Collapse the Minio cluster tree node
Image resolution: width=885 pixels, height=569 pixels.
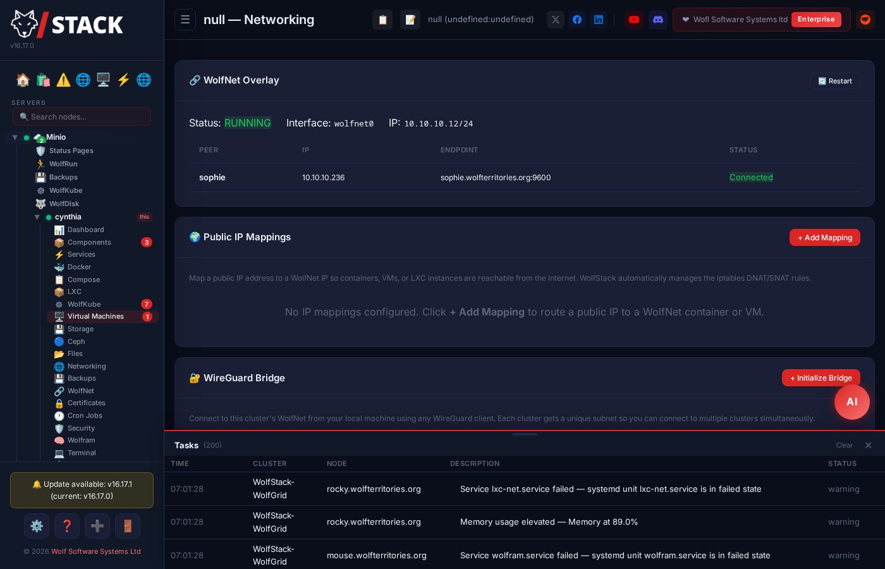(x=15, y=137)
